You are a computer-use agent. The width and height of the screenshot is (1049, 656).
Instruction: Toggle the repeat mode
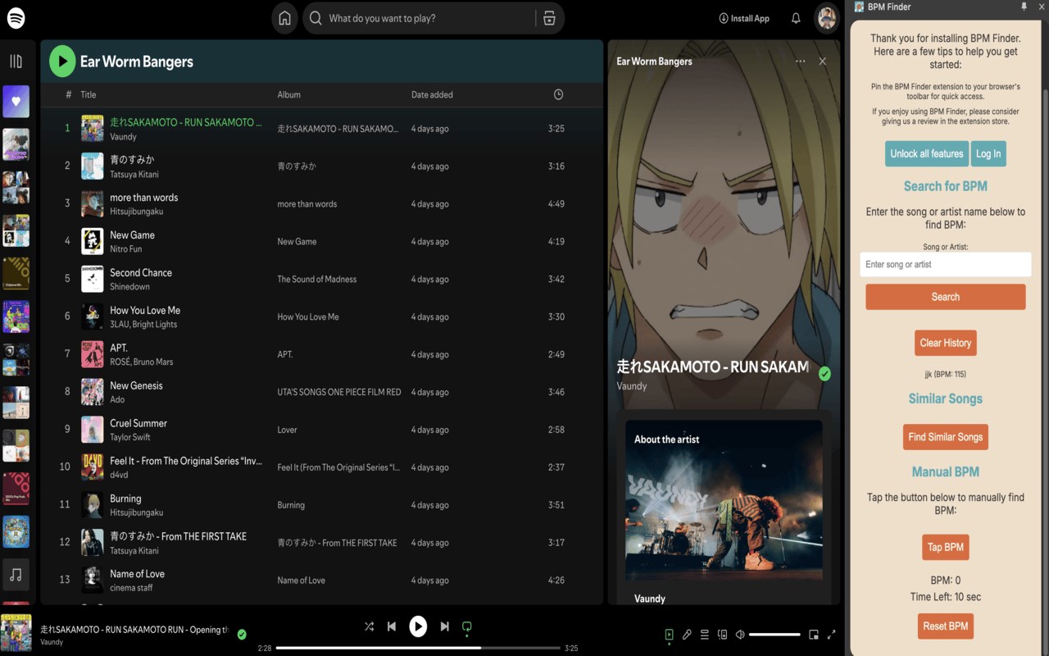click(x=467, y=626)
